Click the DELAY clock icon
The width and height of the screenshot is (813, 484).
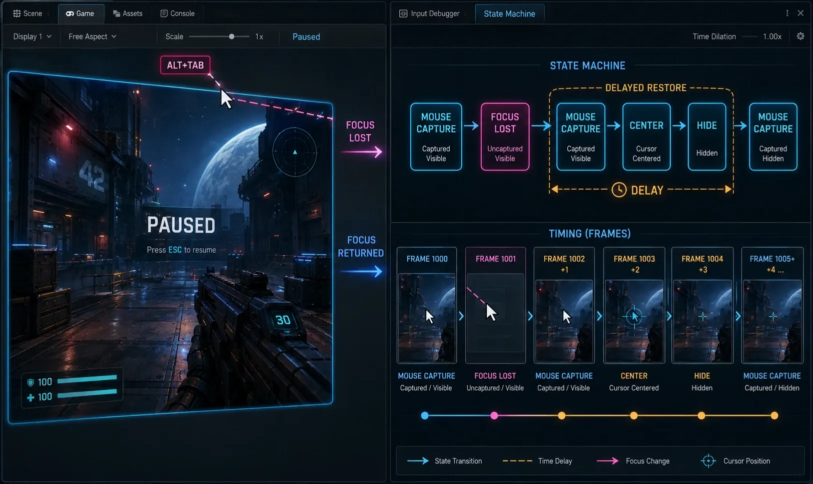pyautogui.click(x=619, y=190)
